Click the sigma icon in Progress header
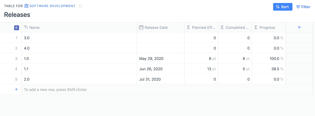This screenshot has width=315, height=116. 256,27
